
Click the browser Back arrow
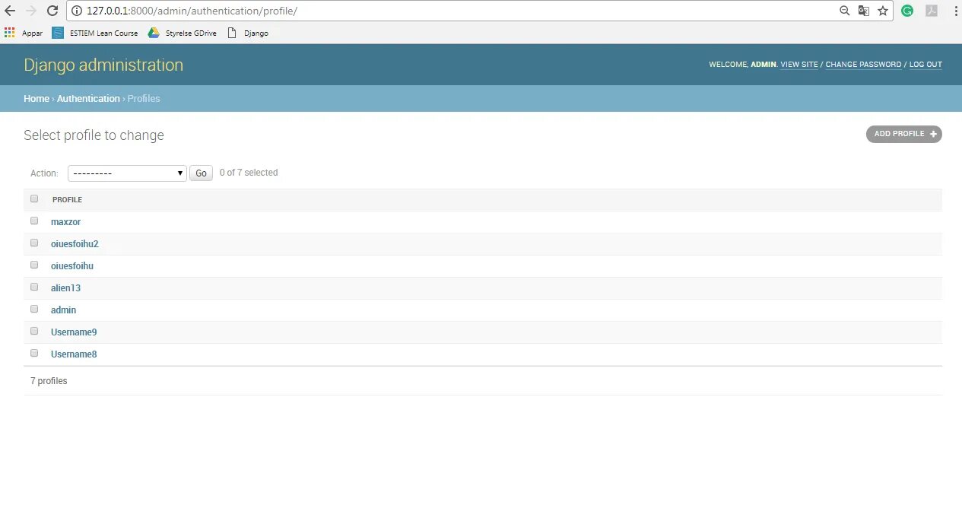[x=10, y=11]
